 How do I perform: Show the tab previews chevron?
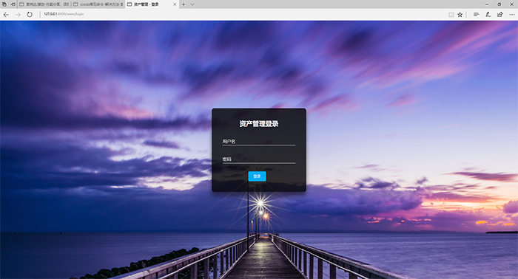pyautogui.click(x=192, y=4)
